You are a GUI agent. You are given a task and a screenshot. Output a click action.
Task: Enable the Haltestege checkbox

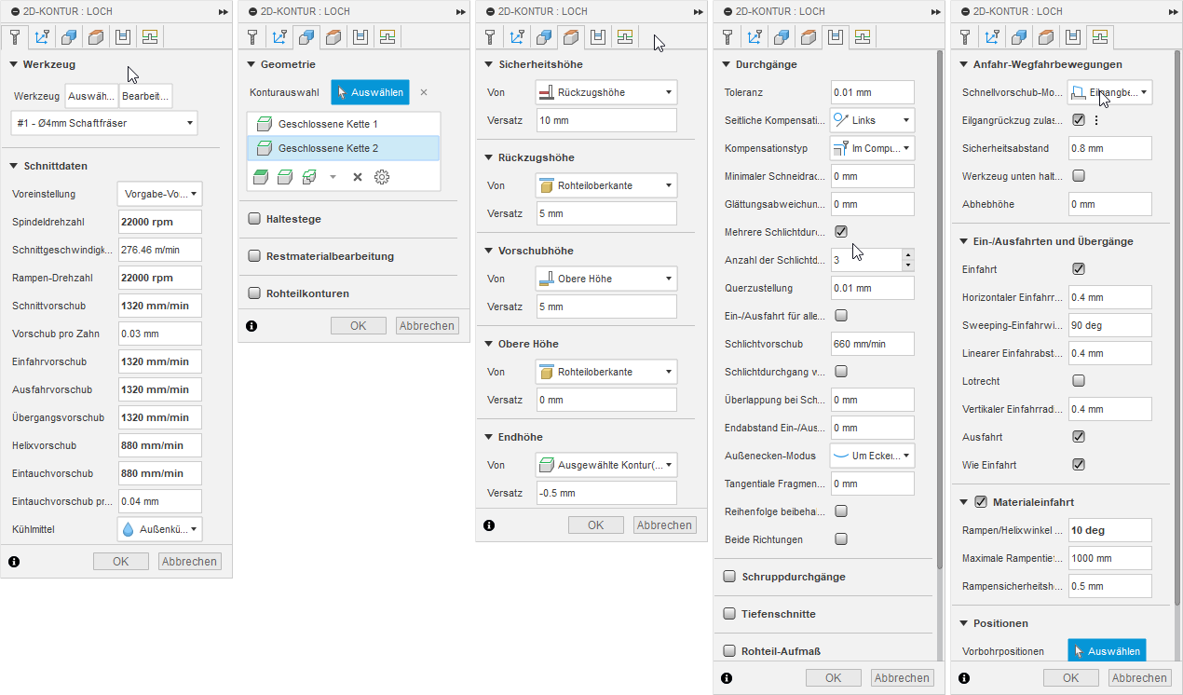coord(254,219)
